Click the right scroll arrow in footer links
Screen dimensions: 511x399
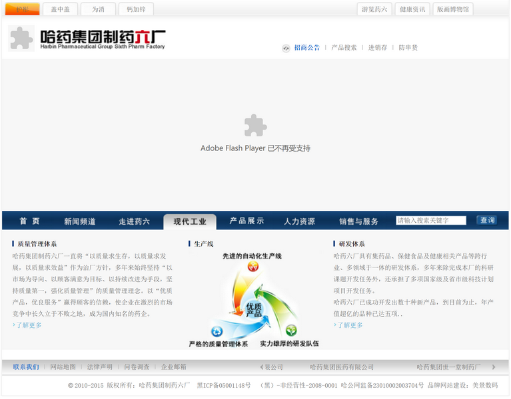coord(494,367)
